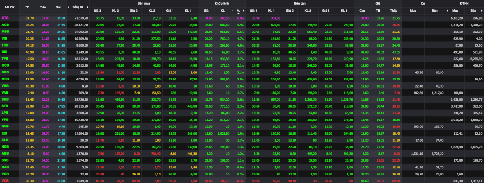Open stock symbol ACB
484x183 pixels.
tap(5, 24)
